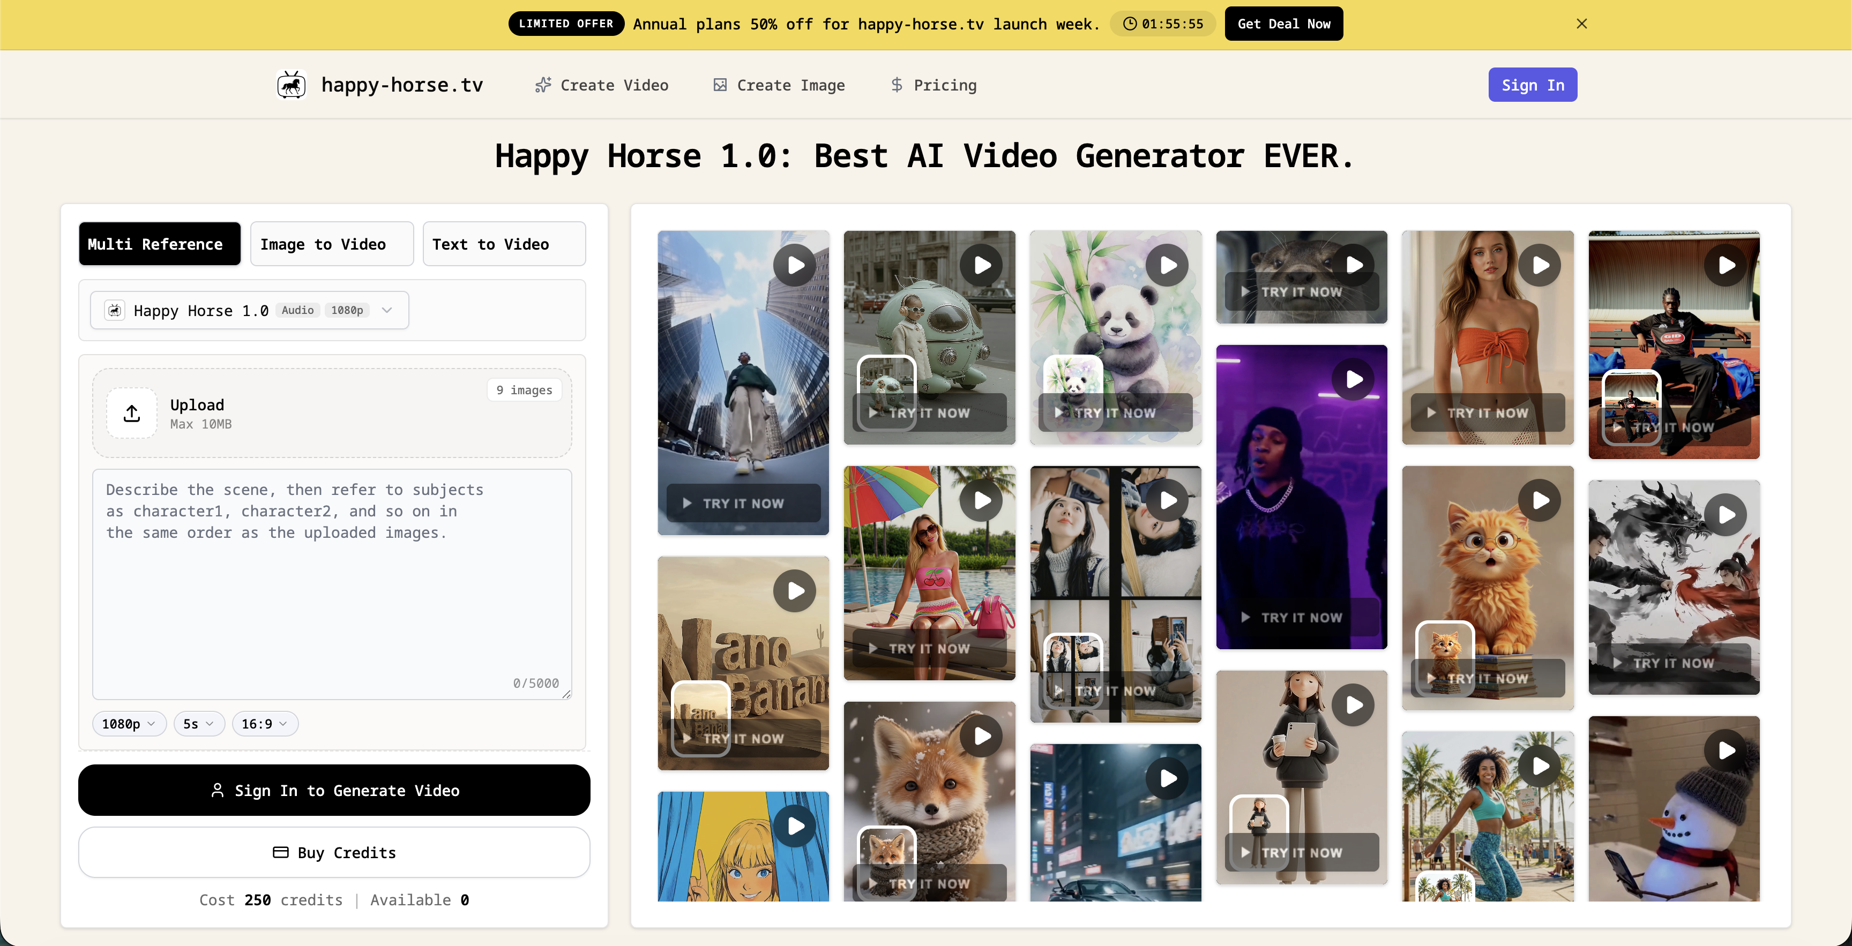Play the panda watercolor video
This screenshot has width=1852, height=946.
pos(1168,265)
